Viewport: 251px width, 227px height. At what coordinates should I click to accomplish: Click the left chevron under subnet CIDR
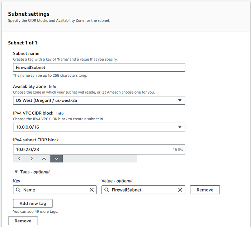[x=19, y=159]
